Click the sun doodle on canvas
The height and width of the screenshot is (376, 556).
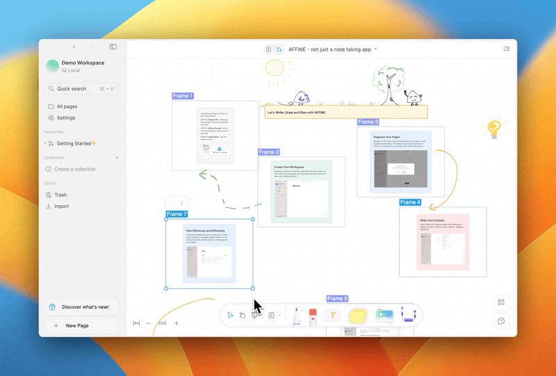(x=275, y=69)
